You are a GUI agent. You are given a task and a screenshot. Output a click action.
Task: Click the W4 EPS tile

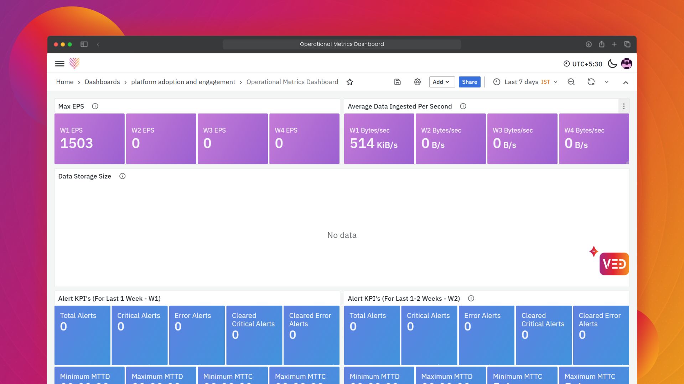(304, 139)
